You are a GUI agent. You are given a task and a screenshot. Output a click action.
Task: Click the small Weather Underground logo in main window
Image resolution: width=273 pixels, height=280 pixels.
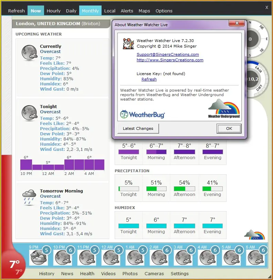pyautogui.click(x=254, y=235)
